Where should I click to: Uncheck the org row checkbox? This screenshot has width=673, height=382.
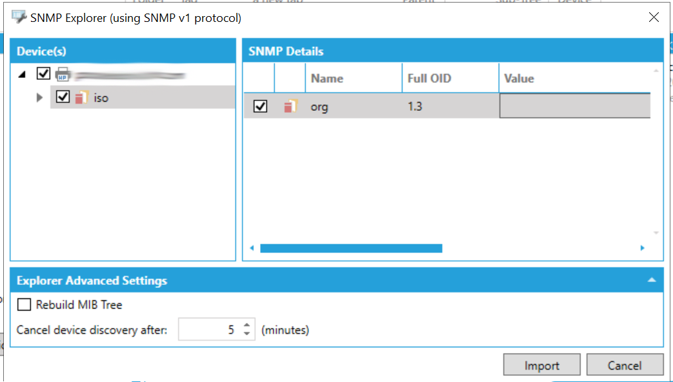pos(260,107)
